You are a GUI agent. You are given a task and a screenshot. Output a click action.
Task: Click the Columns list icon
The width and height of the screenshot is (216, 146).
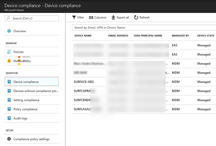tap(91, 17)
